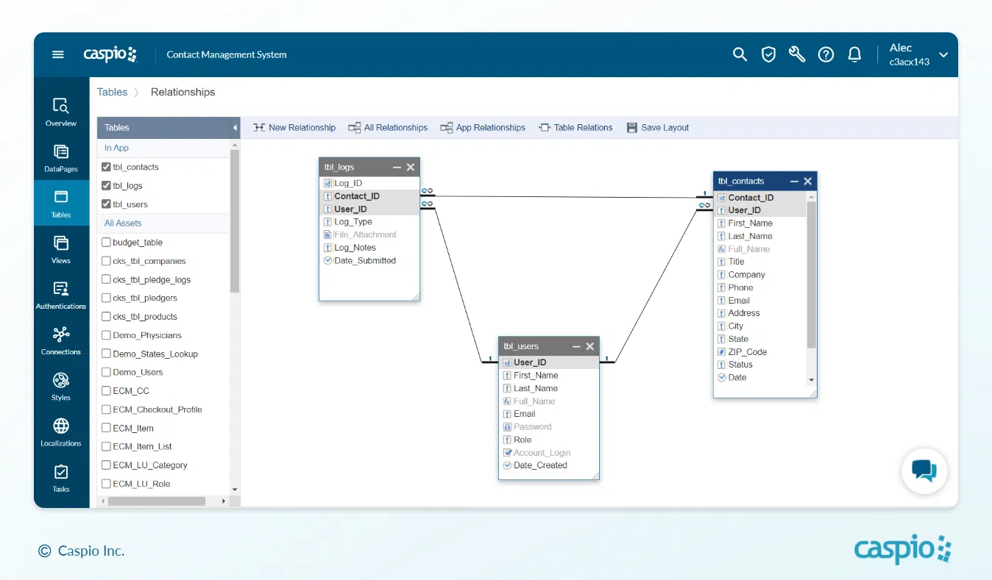Open the shield security icon
This screenshot has height=580, width=992.
pos(768,54)
